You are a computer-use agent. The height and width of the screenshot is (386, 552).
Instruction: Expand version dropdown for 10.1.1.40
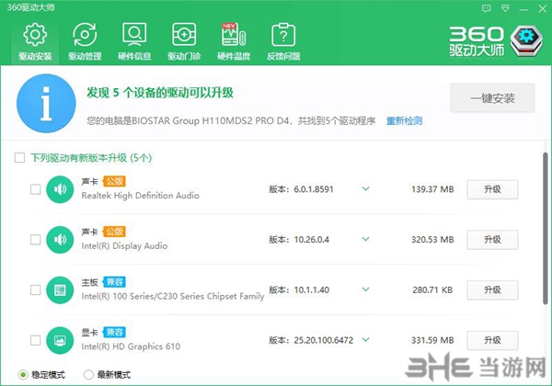pos(366,289)
